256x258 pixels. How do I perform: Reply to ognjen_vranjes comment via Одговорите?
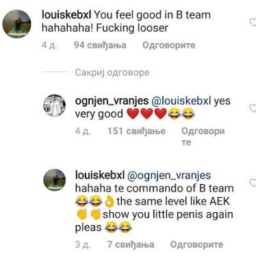tap(203, 136)
